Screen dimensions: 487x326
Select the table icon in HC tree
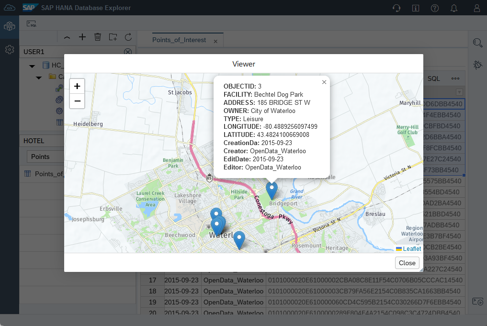click(59, 123)
